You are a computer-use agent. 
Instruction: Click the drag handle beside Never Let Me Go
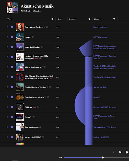[x=7, y=47]
